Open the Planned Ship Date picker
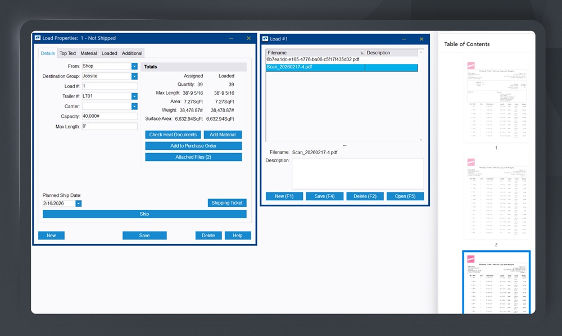Image resolution: width=562 pixels, height=336 pixels. pyautogui.click(x=79, y=204)
